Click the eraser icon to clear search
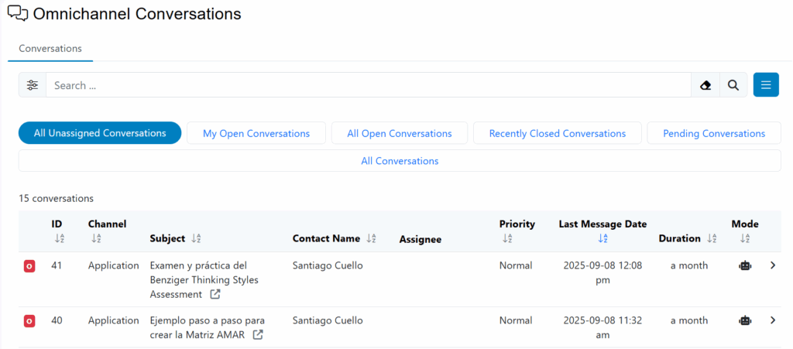 705,85
